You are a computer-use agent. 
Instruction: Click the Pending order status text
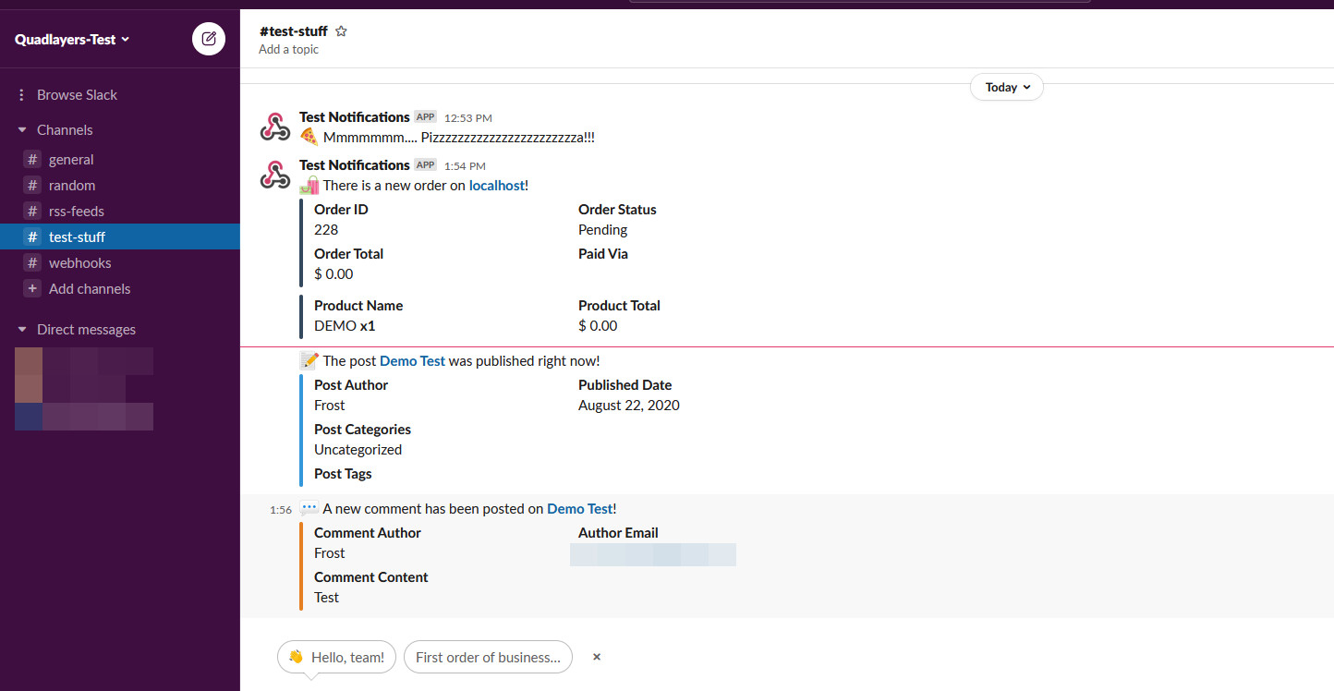tap(602, 230)
